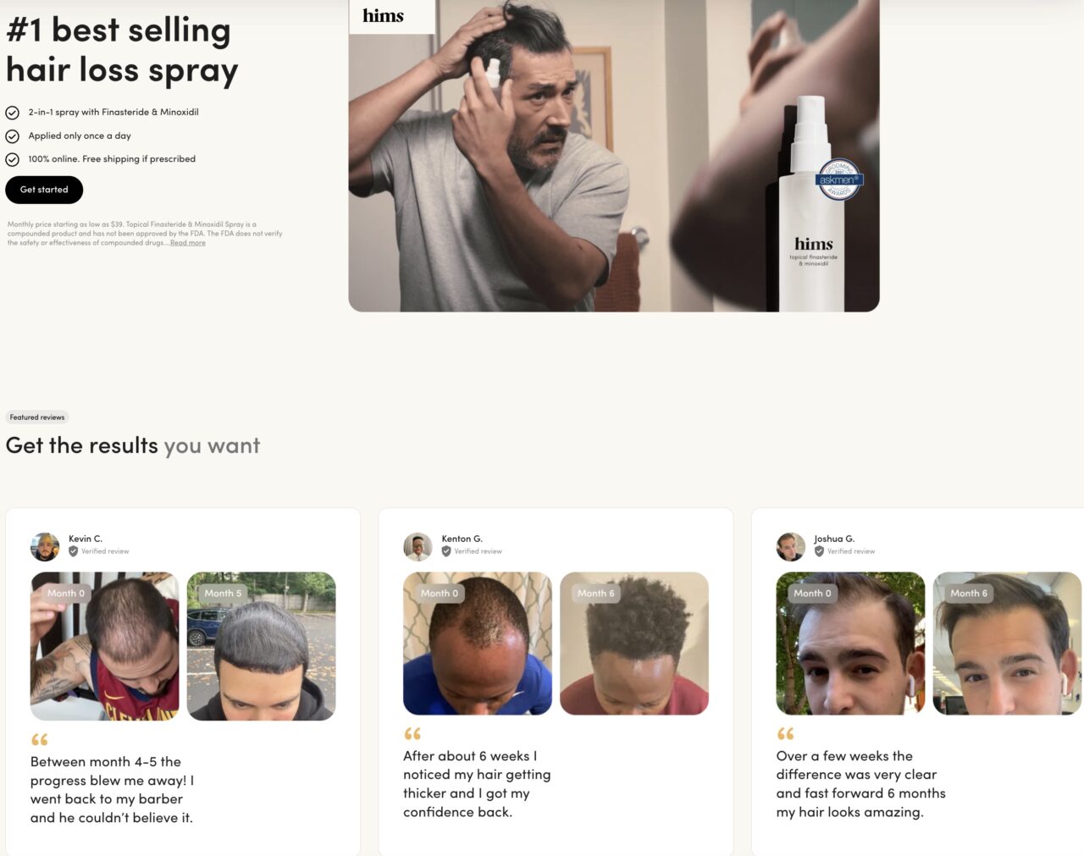Click the hims logo on the hero image
Image resolution: width=1084 pixels, height=856 pixels.
384,16
